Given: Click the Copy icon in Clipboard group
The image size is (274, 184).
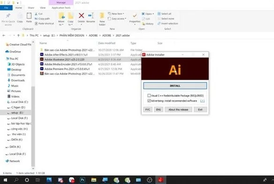Looking at the screenshot, I should click(x=20, y=16).
